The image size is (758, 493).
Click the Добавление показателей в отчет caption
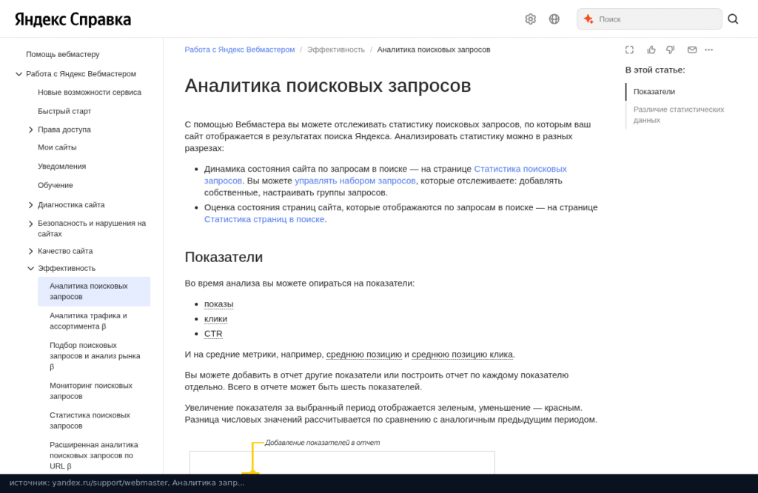coord(323,443)
